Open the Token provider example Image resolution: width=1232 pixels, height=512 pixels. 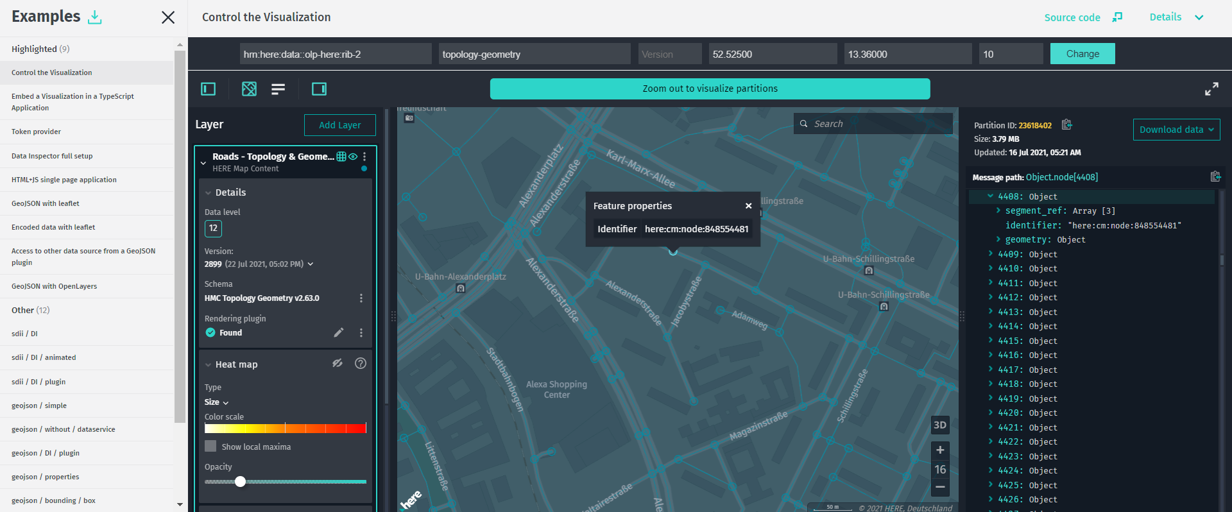click(87, 132)
